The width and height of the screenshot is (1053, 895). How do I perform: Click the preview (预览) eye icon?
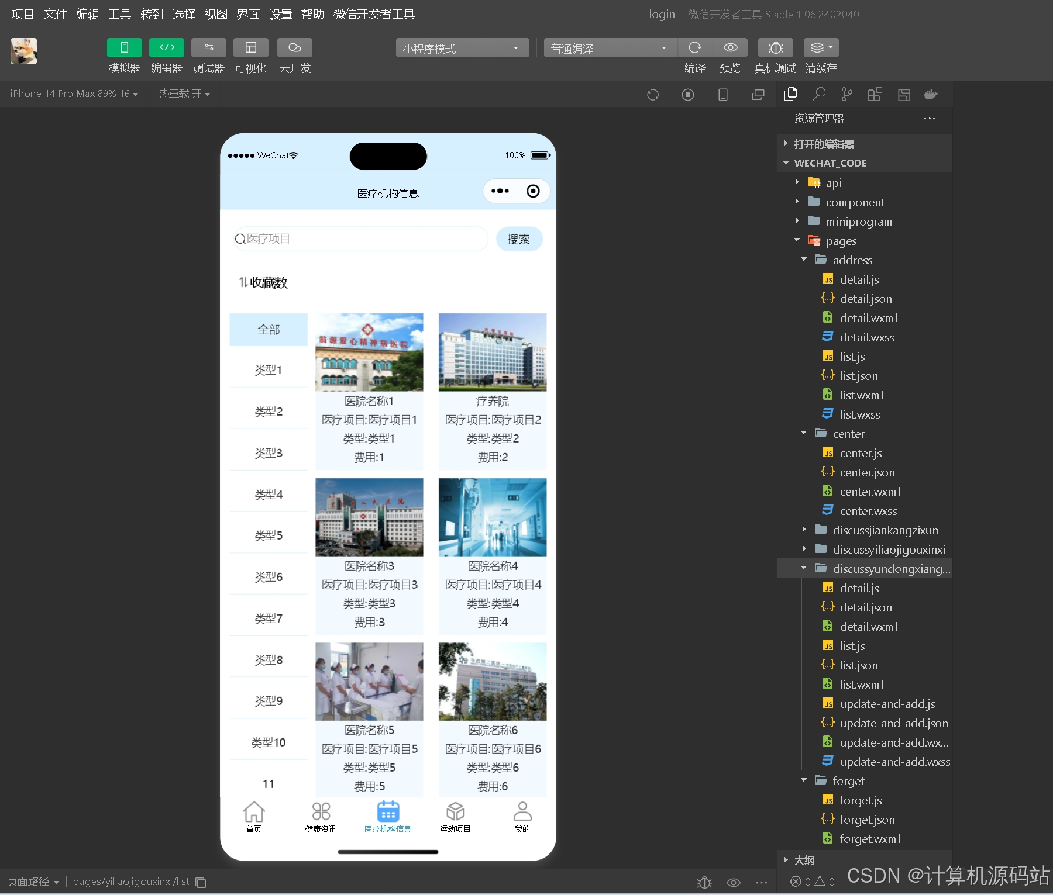point(730,47)
